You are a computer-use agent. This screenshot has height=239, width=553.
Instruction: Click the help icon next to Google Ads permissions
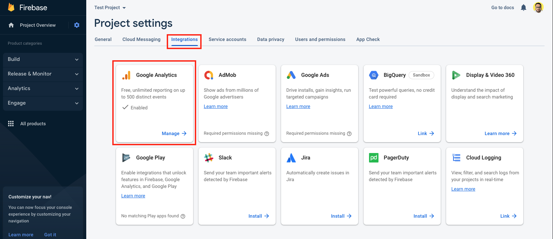coord(349,134)
